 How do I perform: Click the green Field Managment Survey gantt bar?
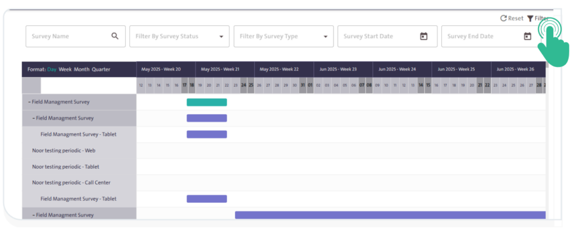pos(206,102)
